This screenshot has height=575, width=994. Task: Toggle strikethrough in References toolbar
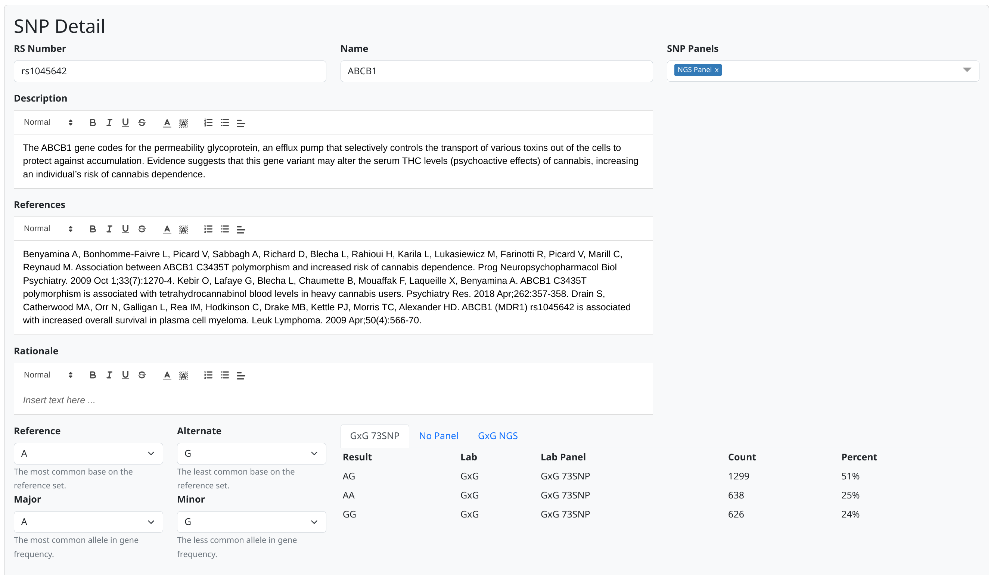click(142, 229)
